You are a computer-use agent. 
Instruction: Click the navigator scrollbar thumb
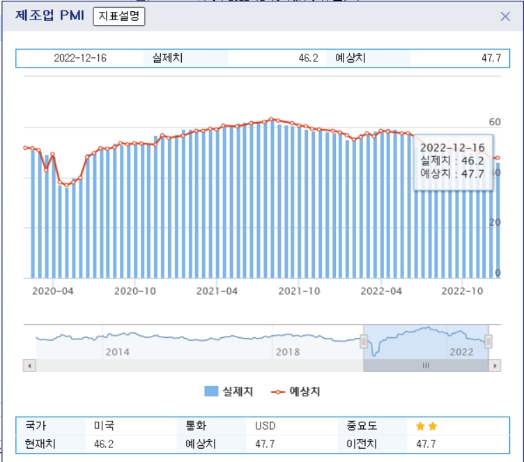pos(426,365)
